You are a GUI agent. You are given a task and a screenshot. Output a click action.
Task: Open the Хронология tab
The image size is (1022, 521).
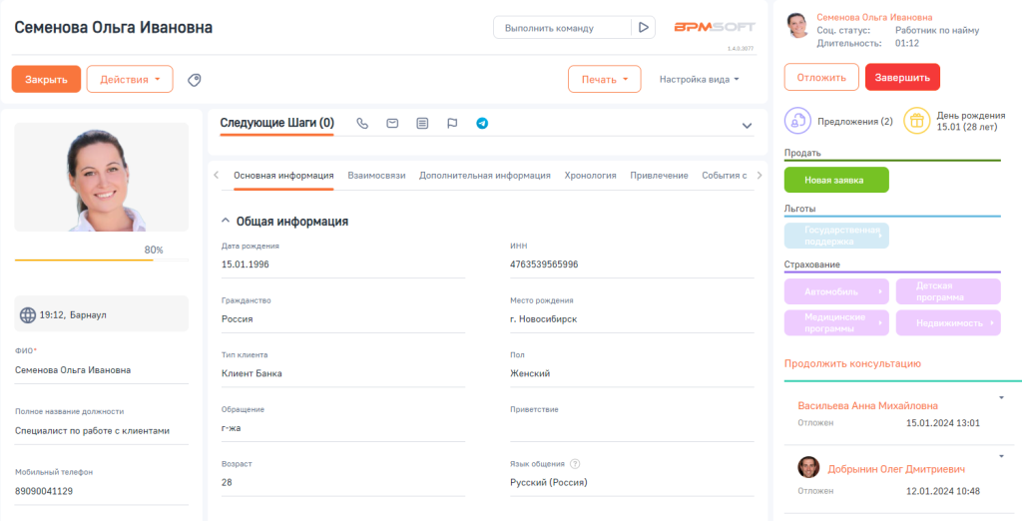pos(590,176)
